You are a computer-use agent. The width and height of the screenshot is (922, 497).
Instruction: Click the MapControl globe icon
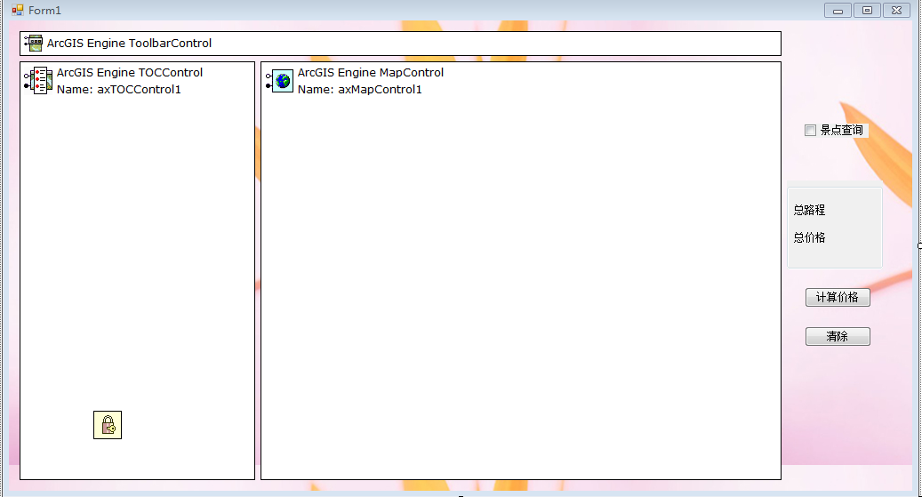click(281, 81)
